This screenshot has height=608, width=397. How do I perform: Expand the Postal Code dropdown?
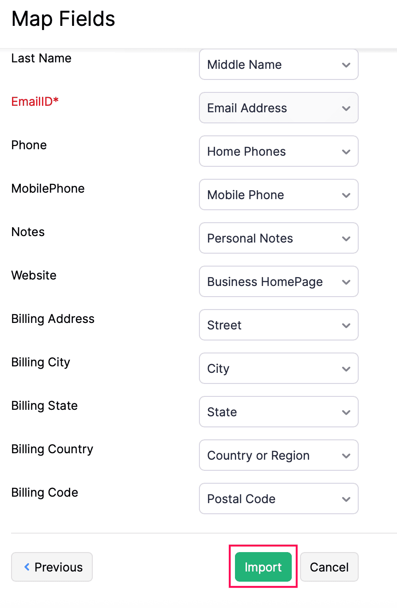click(278, 499)
